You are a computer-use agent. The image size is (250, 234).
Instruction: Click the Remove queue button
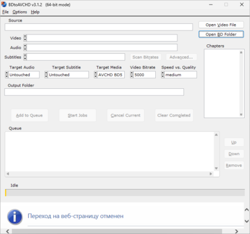[234, 166]
